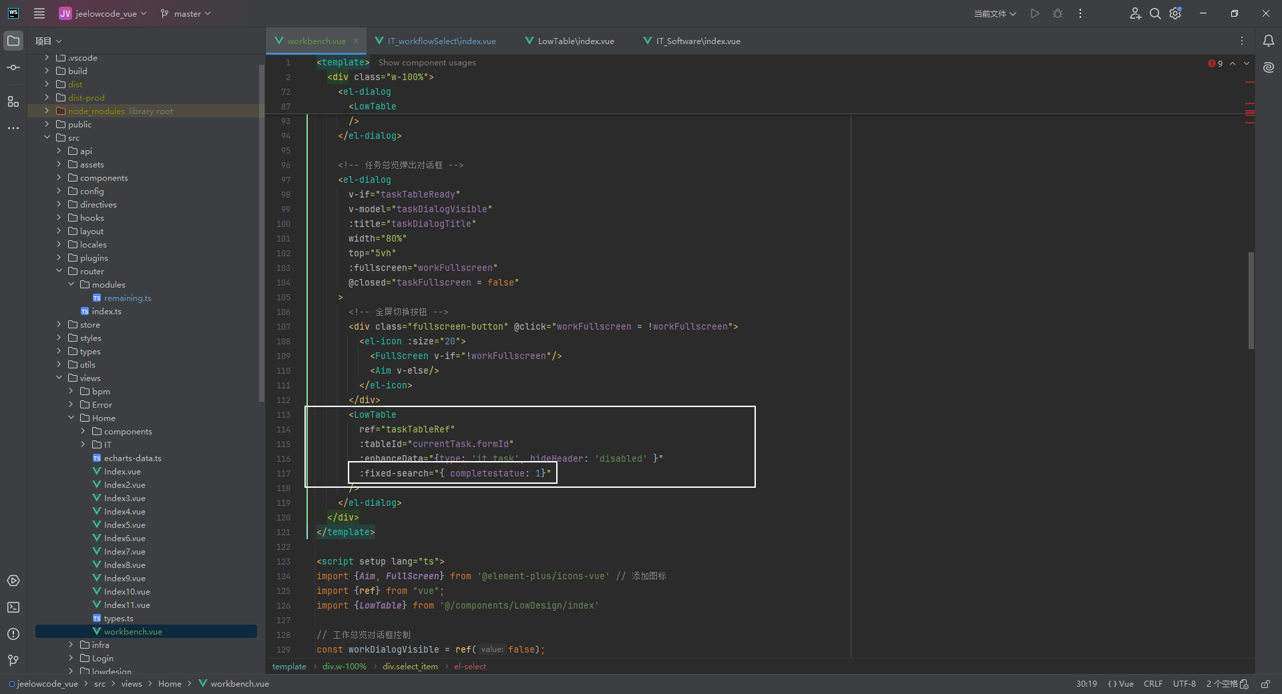1282x694 pixels.
Task: Expand the node_modules folder
Action: tap(47, 111)
